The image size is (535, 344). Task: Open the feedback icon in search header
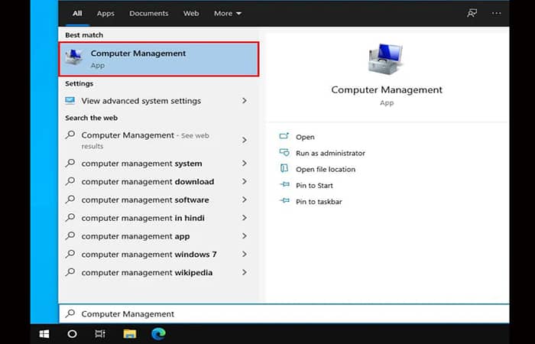click(x=472, y=13)
